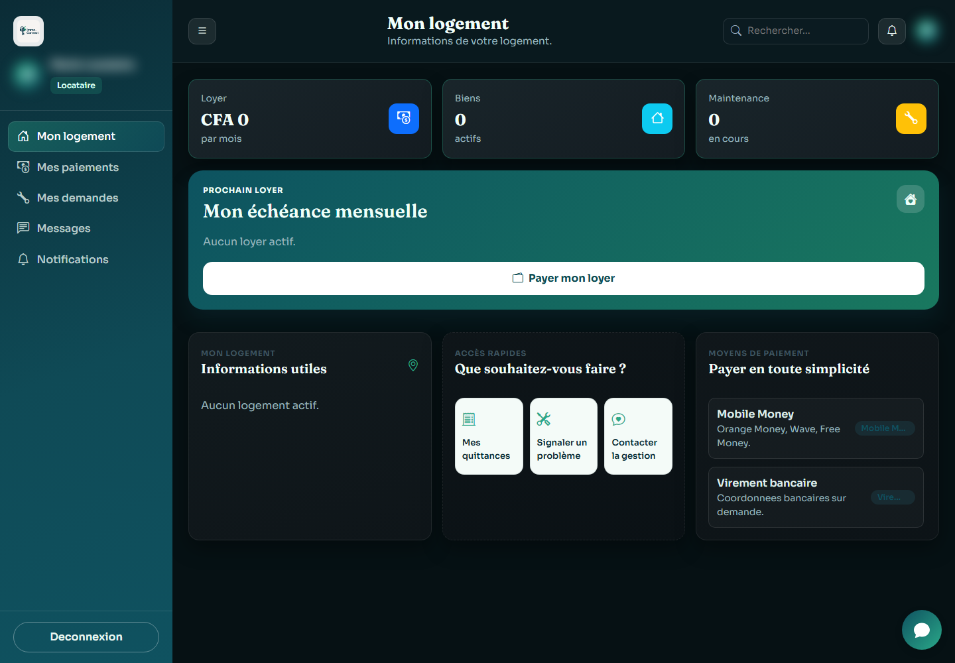Click the yellow Maintenance wrench icon

point(911,119)
